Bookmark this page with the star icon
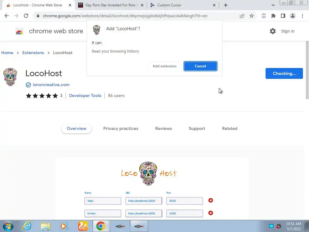 [252, 16]
